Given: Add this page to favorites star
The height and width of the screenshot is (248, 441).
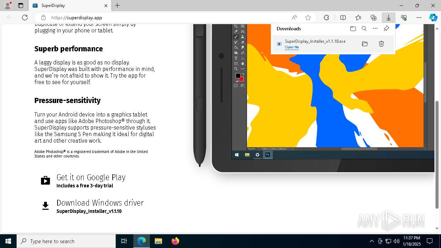Looking at the screenshot, I should (x=308, y=18).
